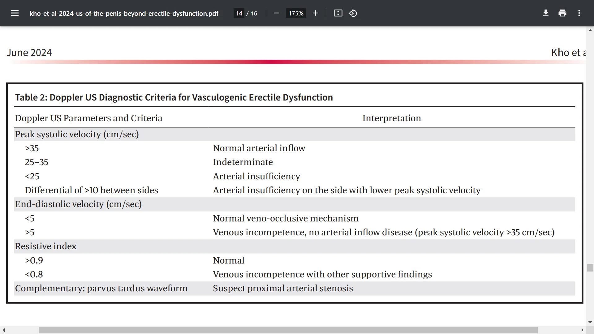Click the zoom in plus button

pos(316,13)
